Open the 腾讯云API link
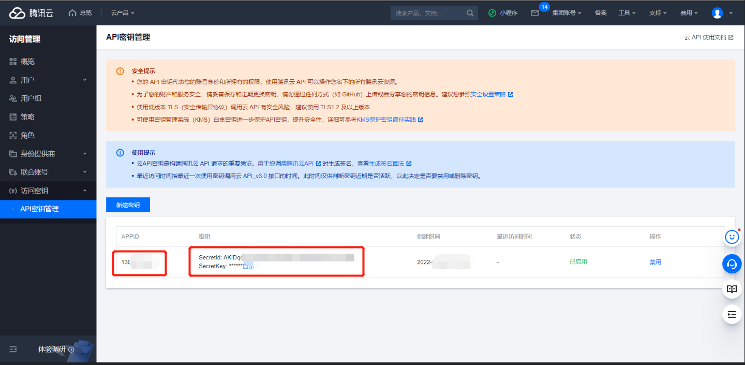This screenshot has height=365, width=745. point(304,164)
